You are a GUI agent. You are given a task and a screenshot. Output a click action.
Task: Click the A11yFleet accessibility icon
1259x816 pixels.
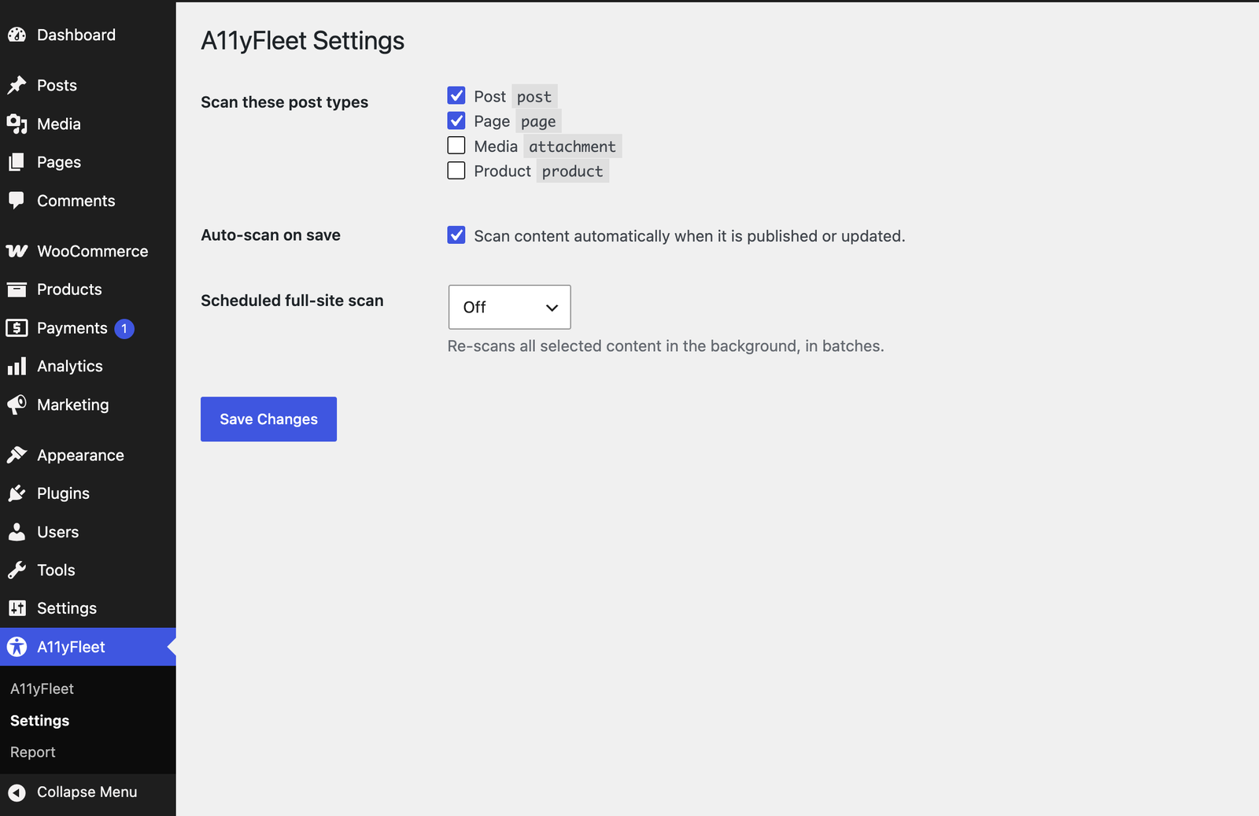pyautogui.click(x=17, y=647)
